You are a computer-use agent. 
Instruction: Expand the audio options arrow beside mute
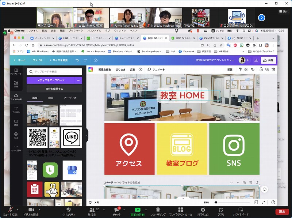coord(18,210)
